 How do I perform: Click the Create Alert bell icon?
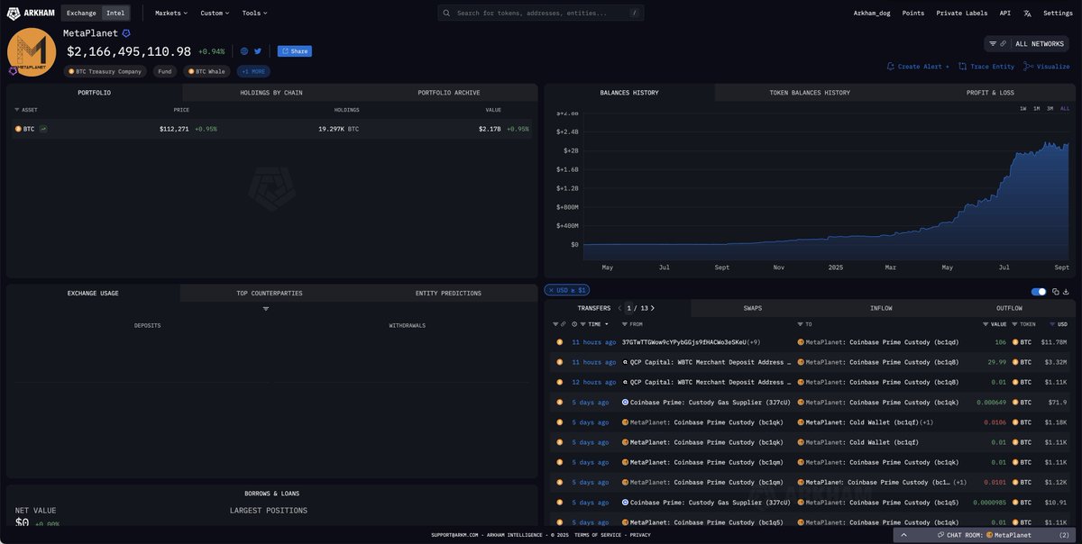click(891, 66)
